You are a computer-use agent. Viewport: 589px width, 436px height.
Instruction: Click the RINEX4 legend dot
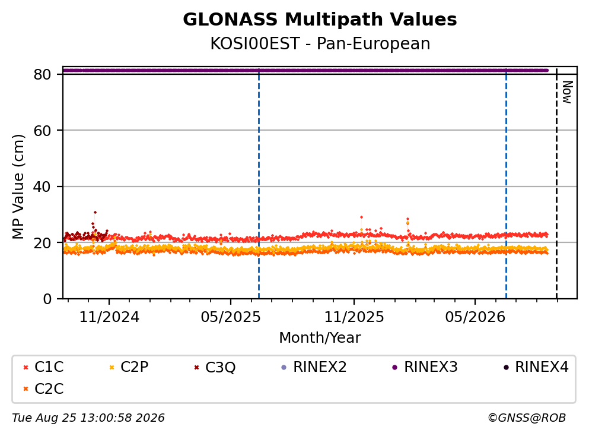(506, 367)
